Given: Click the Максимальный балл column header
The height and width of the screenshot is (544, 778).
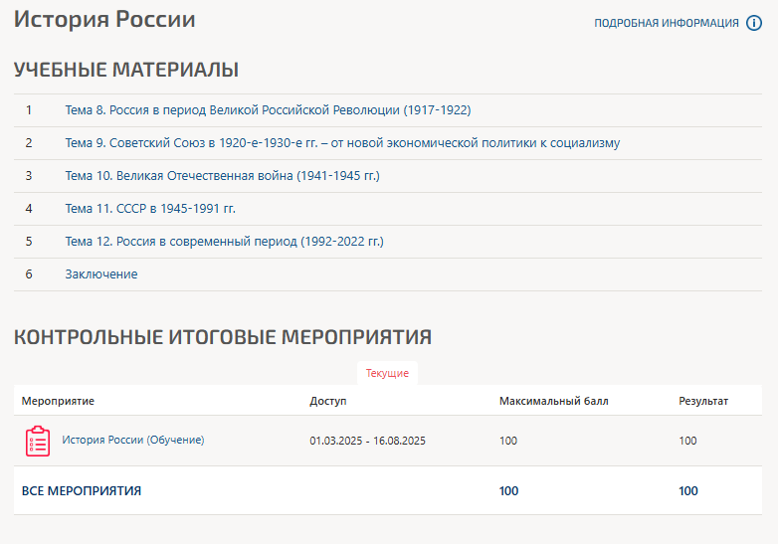Looking at the screenshot, I should coord(553,401).
